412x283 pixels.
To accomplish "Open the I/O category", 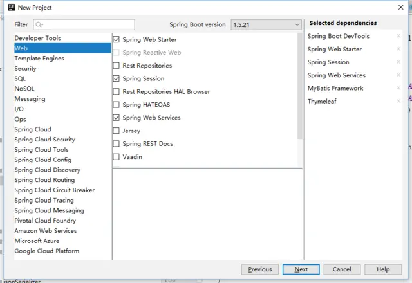I will click(62, 109).
